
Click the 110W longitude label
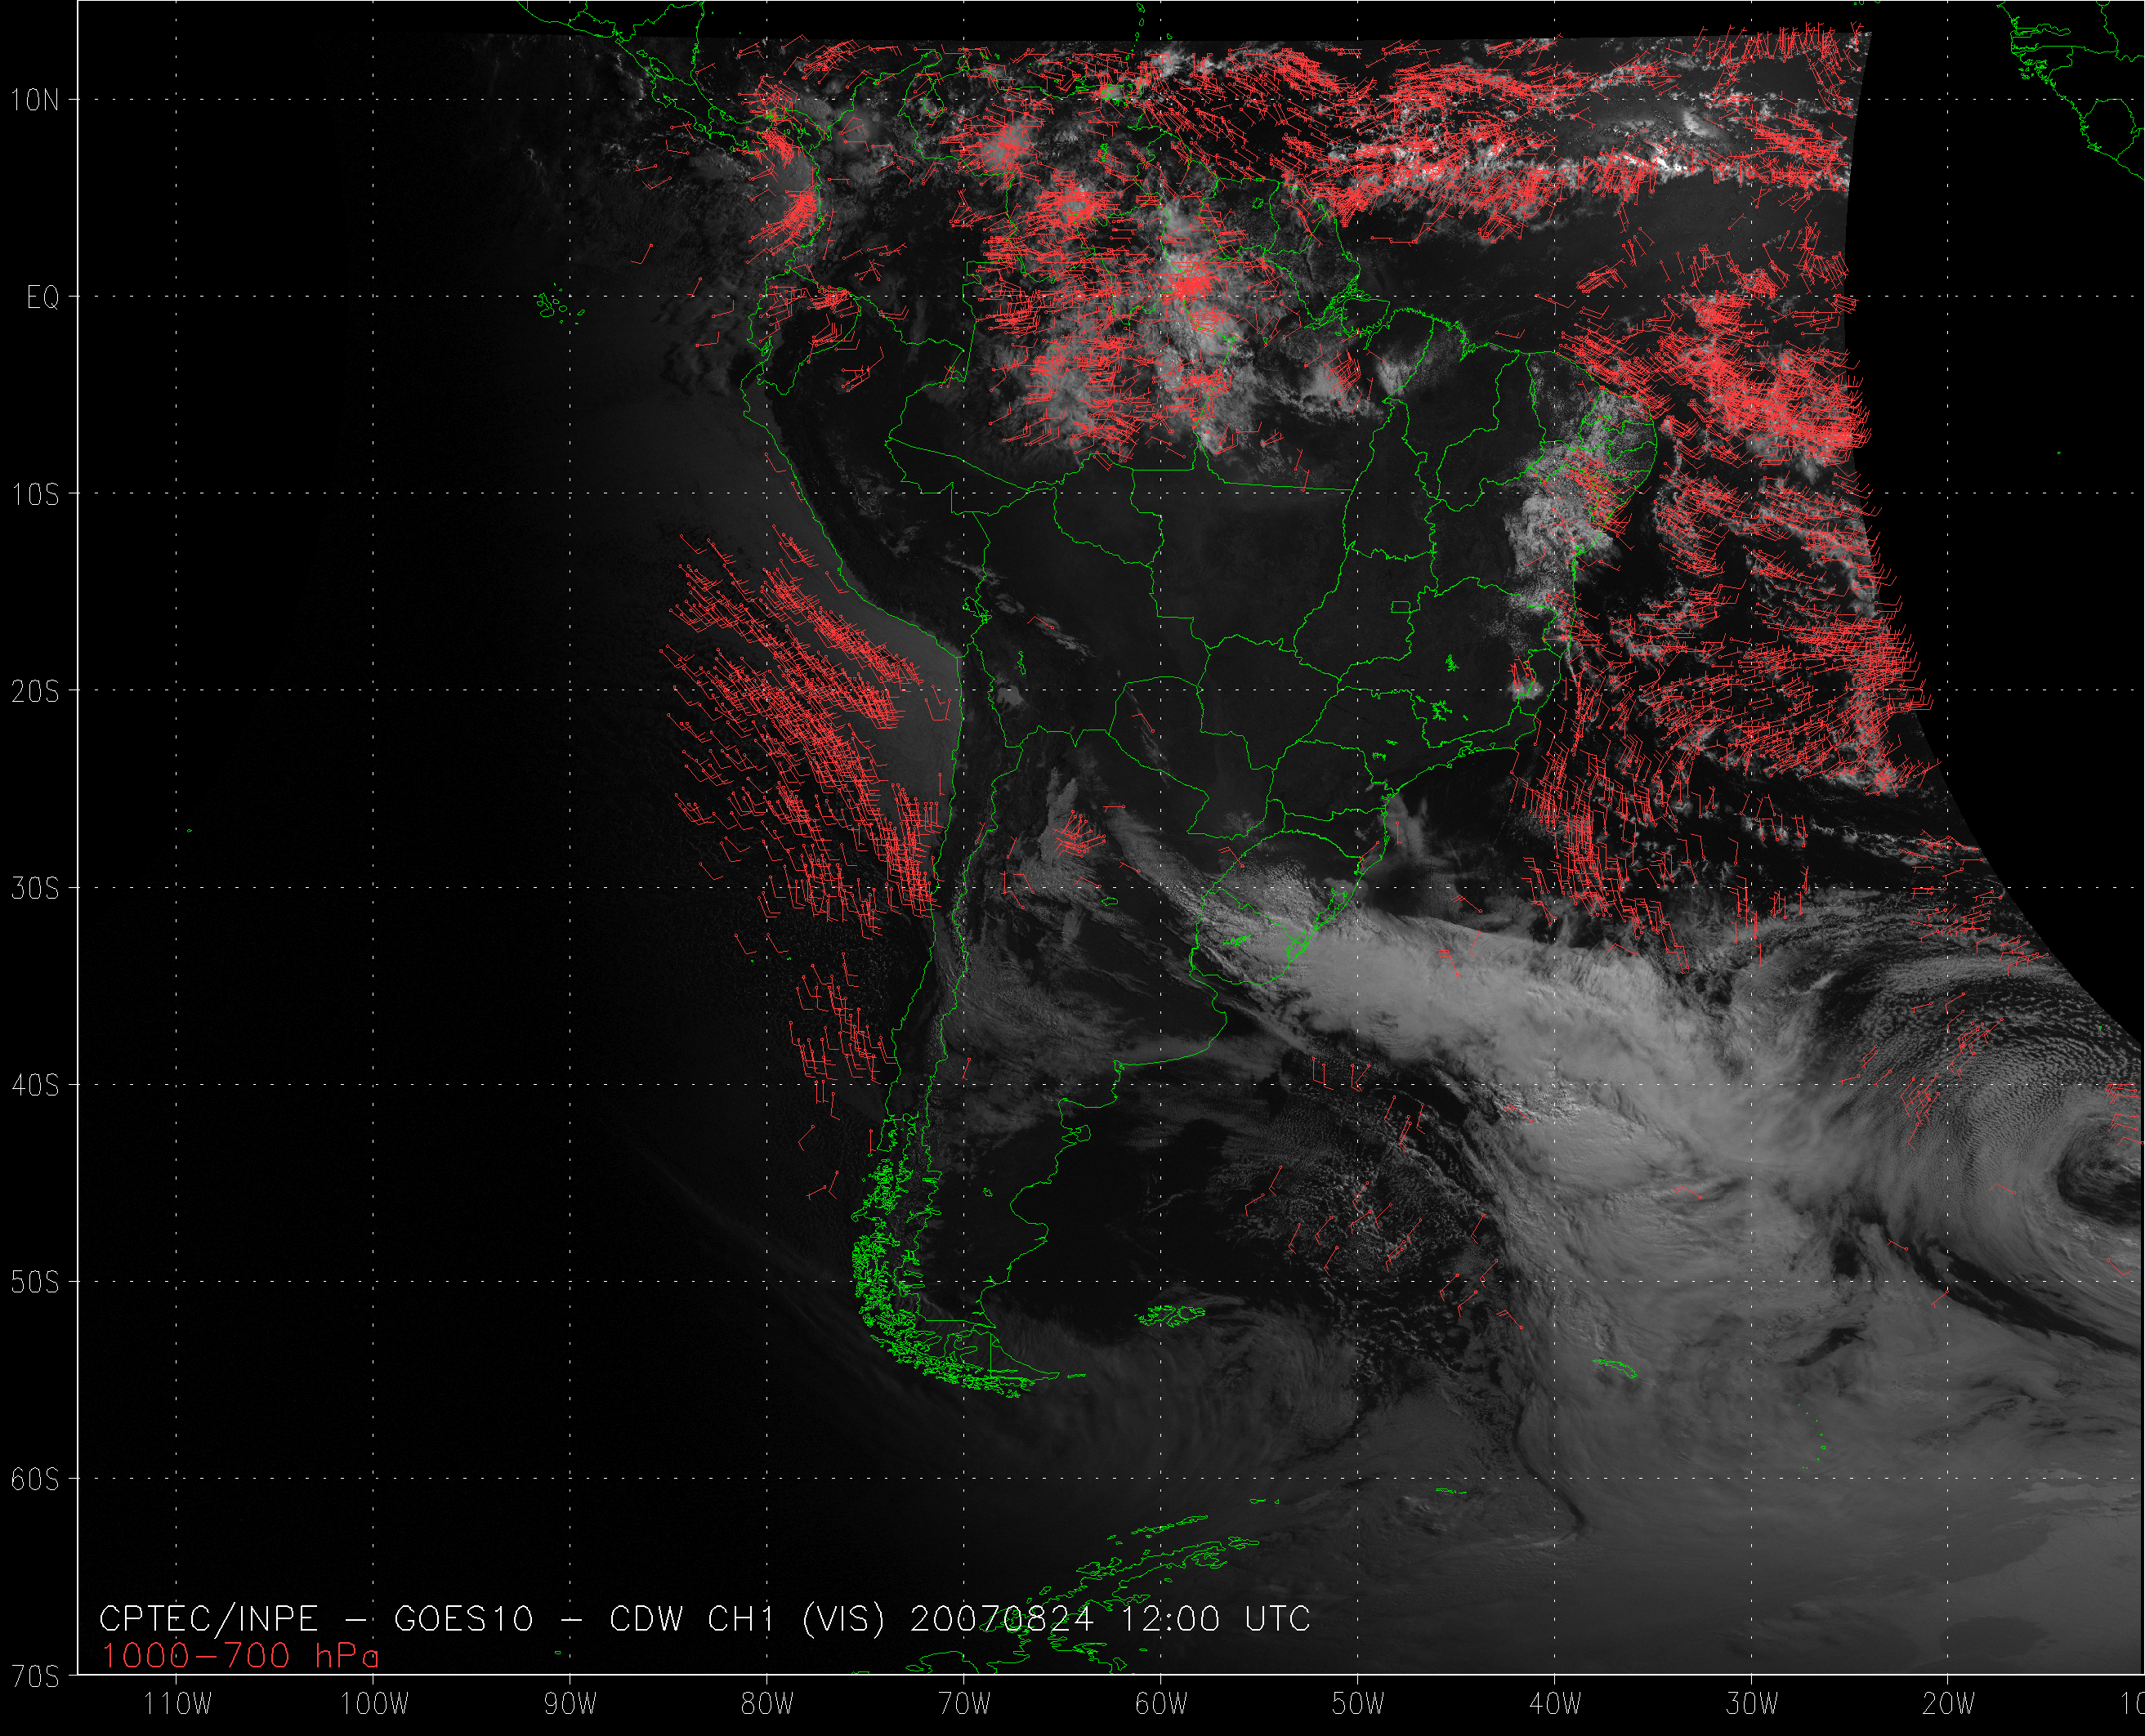tap(178, 1704)
